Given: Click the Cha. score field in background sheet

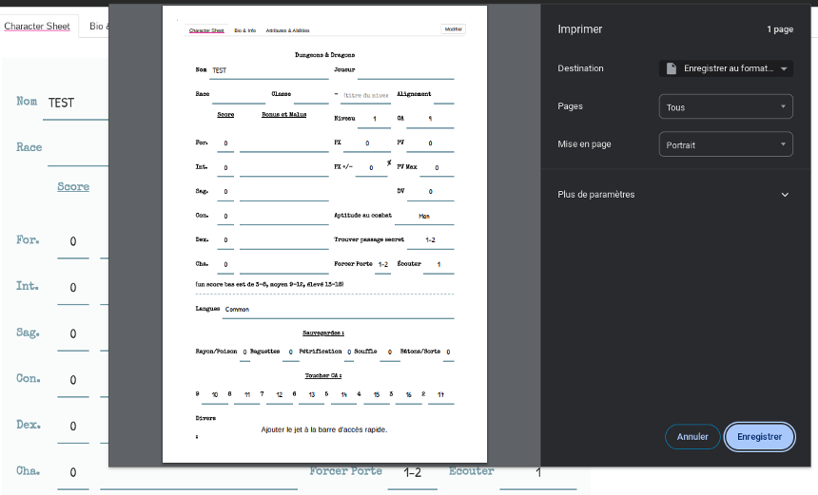Looking at the screenshot, I should point(73,472).
